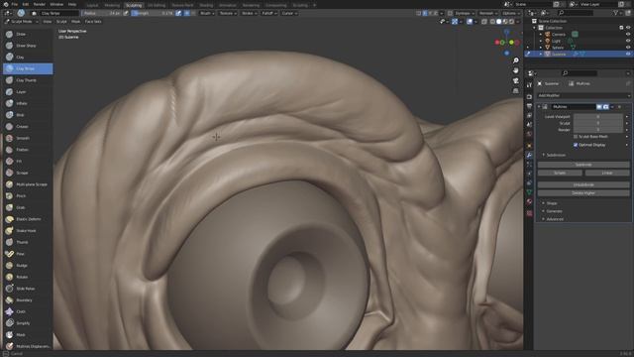Viewport: 634px width, 357px height.
Task: Select the Smooth brush
Action: 28,138
